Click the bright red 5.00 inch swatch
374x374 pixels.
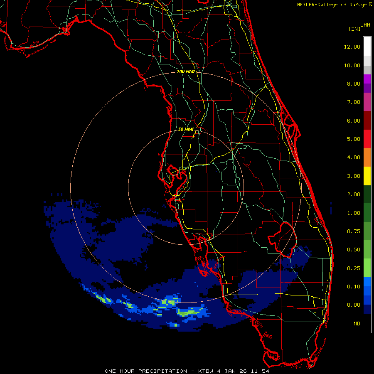coord(367,139)
